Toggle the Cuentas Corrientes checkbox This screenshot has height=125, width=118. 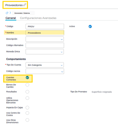coord(27,77)
